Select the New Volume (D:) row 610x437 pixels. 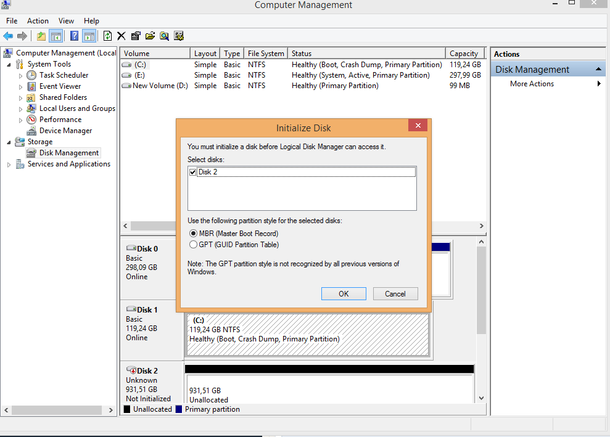pyautogui.click(x=302, y=86)
